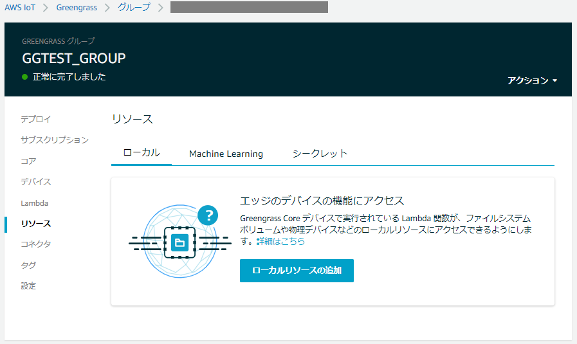Switch to the Machine Learning tab
The width and height of the screenshot is (577, 344).
pyautogui.click(x=226, y=154)
